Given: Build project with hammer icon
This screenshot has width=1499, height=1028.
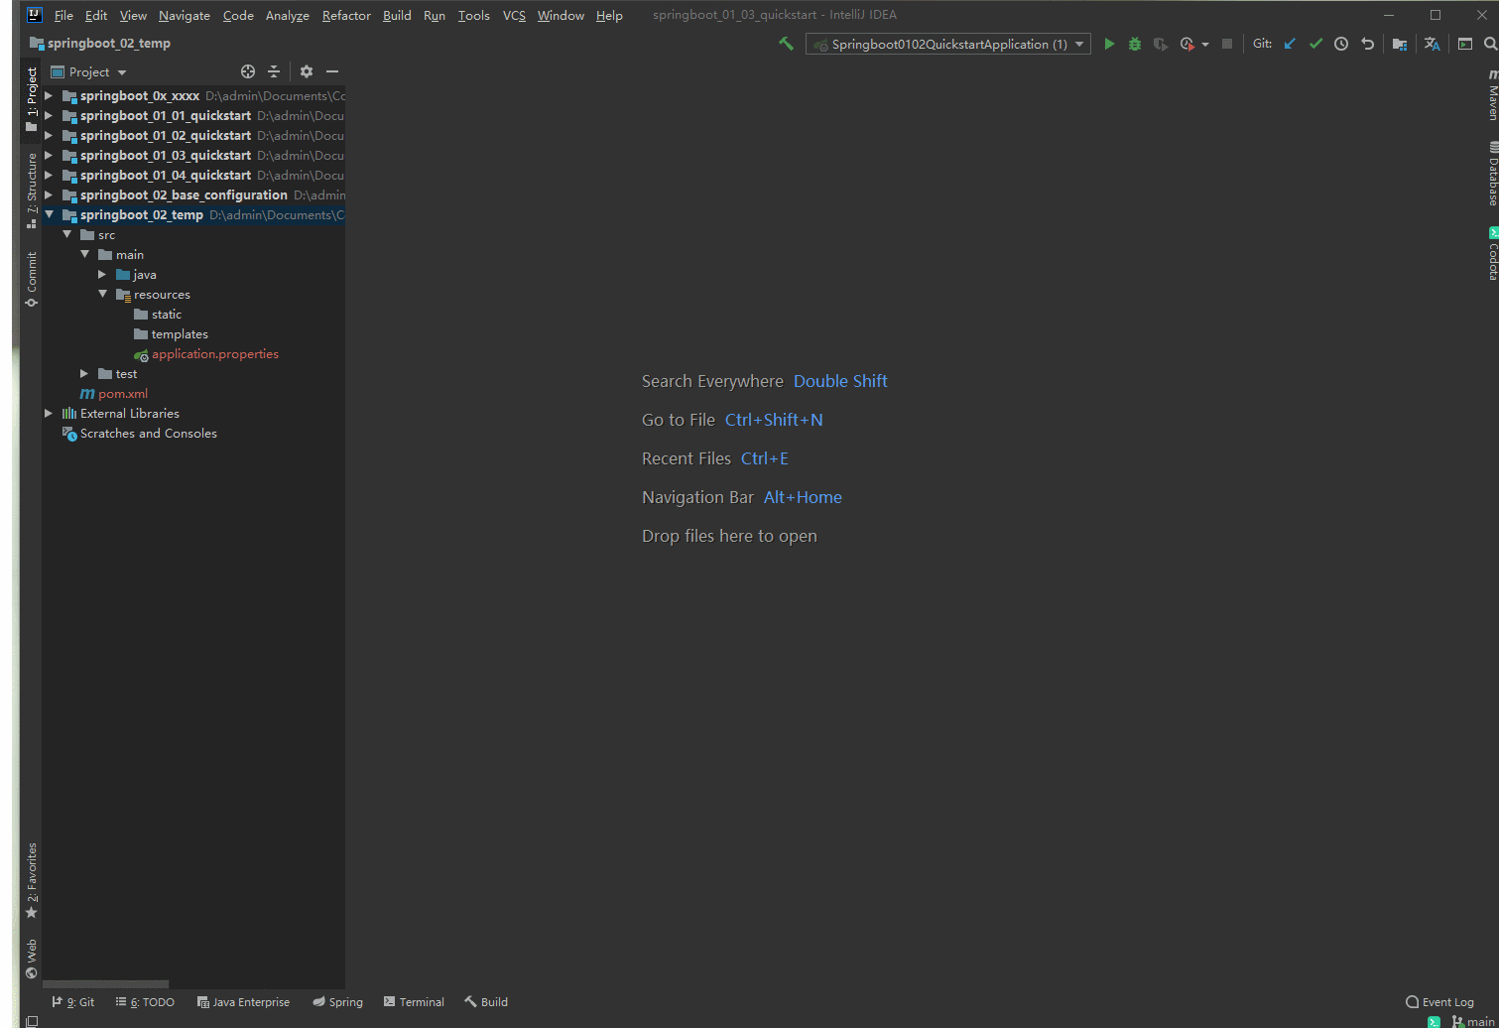Looking at the screenshot, I should [x=786, y=44].
